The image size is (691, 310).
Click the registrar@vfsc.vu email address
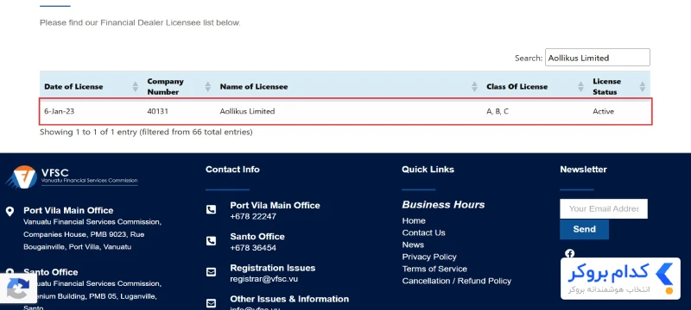click(x=264, y=278)
